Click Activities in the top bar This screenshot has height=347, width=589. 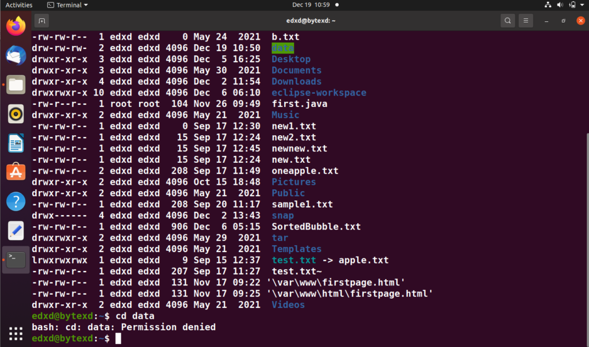point(19,5)
